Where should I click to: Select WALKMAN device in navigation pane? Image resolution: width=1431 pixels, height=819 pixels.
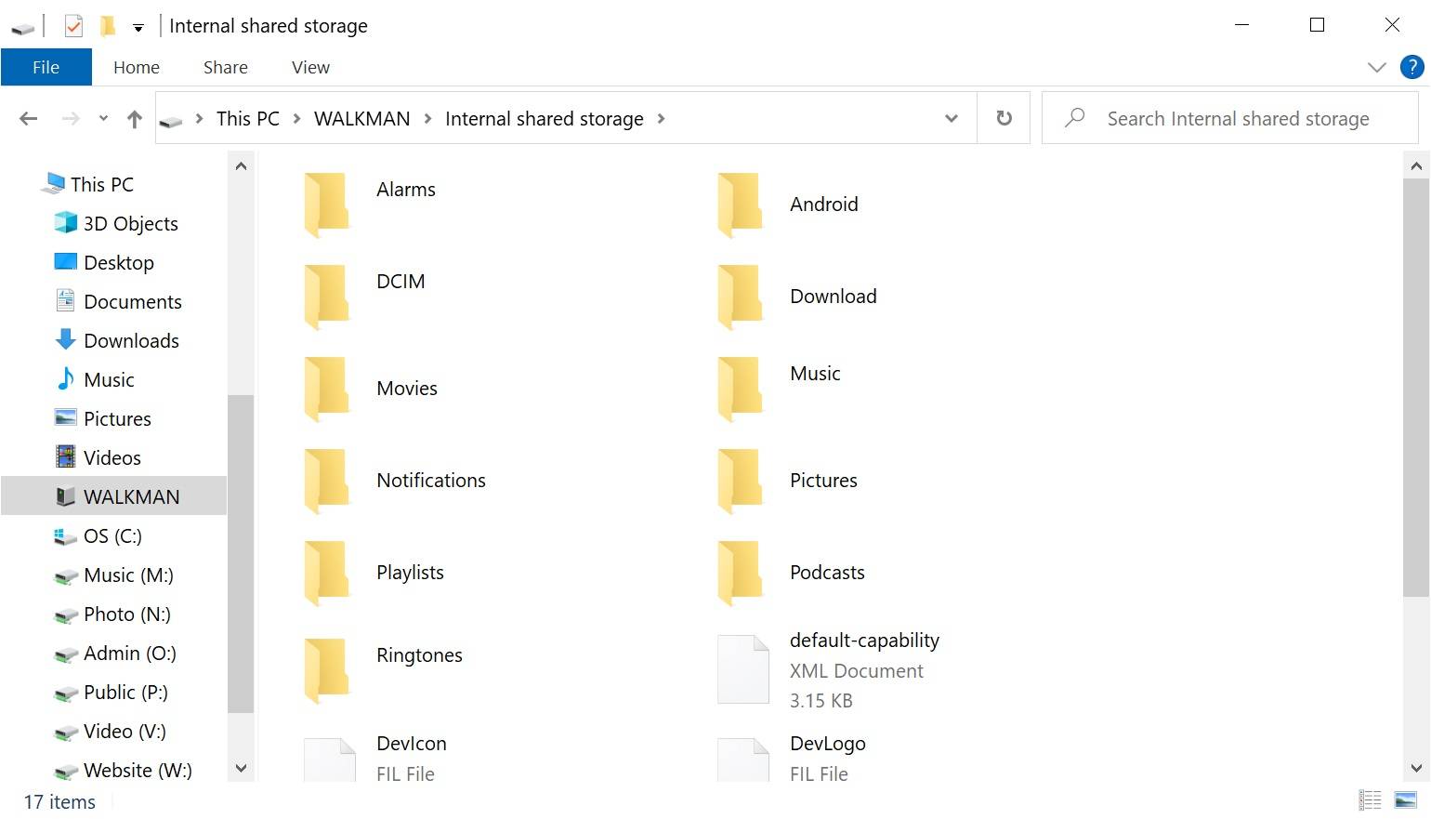(x=113, y=496)
